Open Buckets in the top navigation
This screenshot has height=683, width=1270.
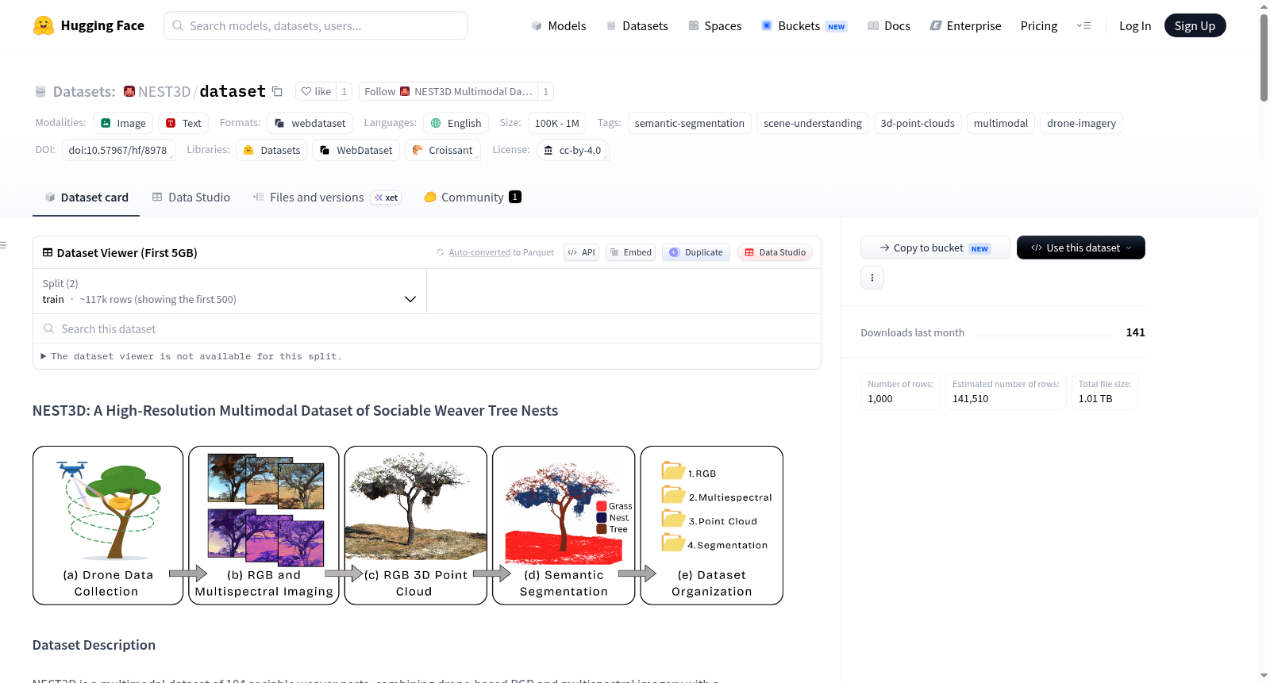point(804,25)
